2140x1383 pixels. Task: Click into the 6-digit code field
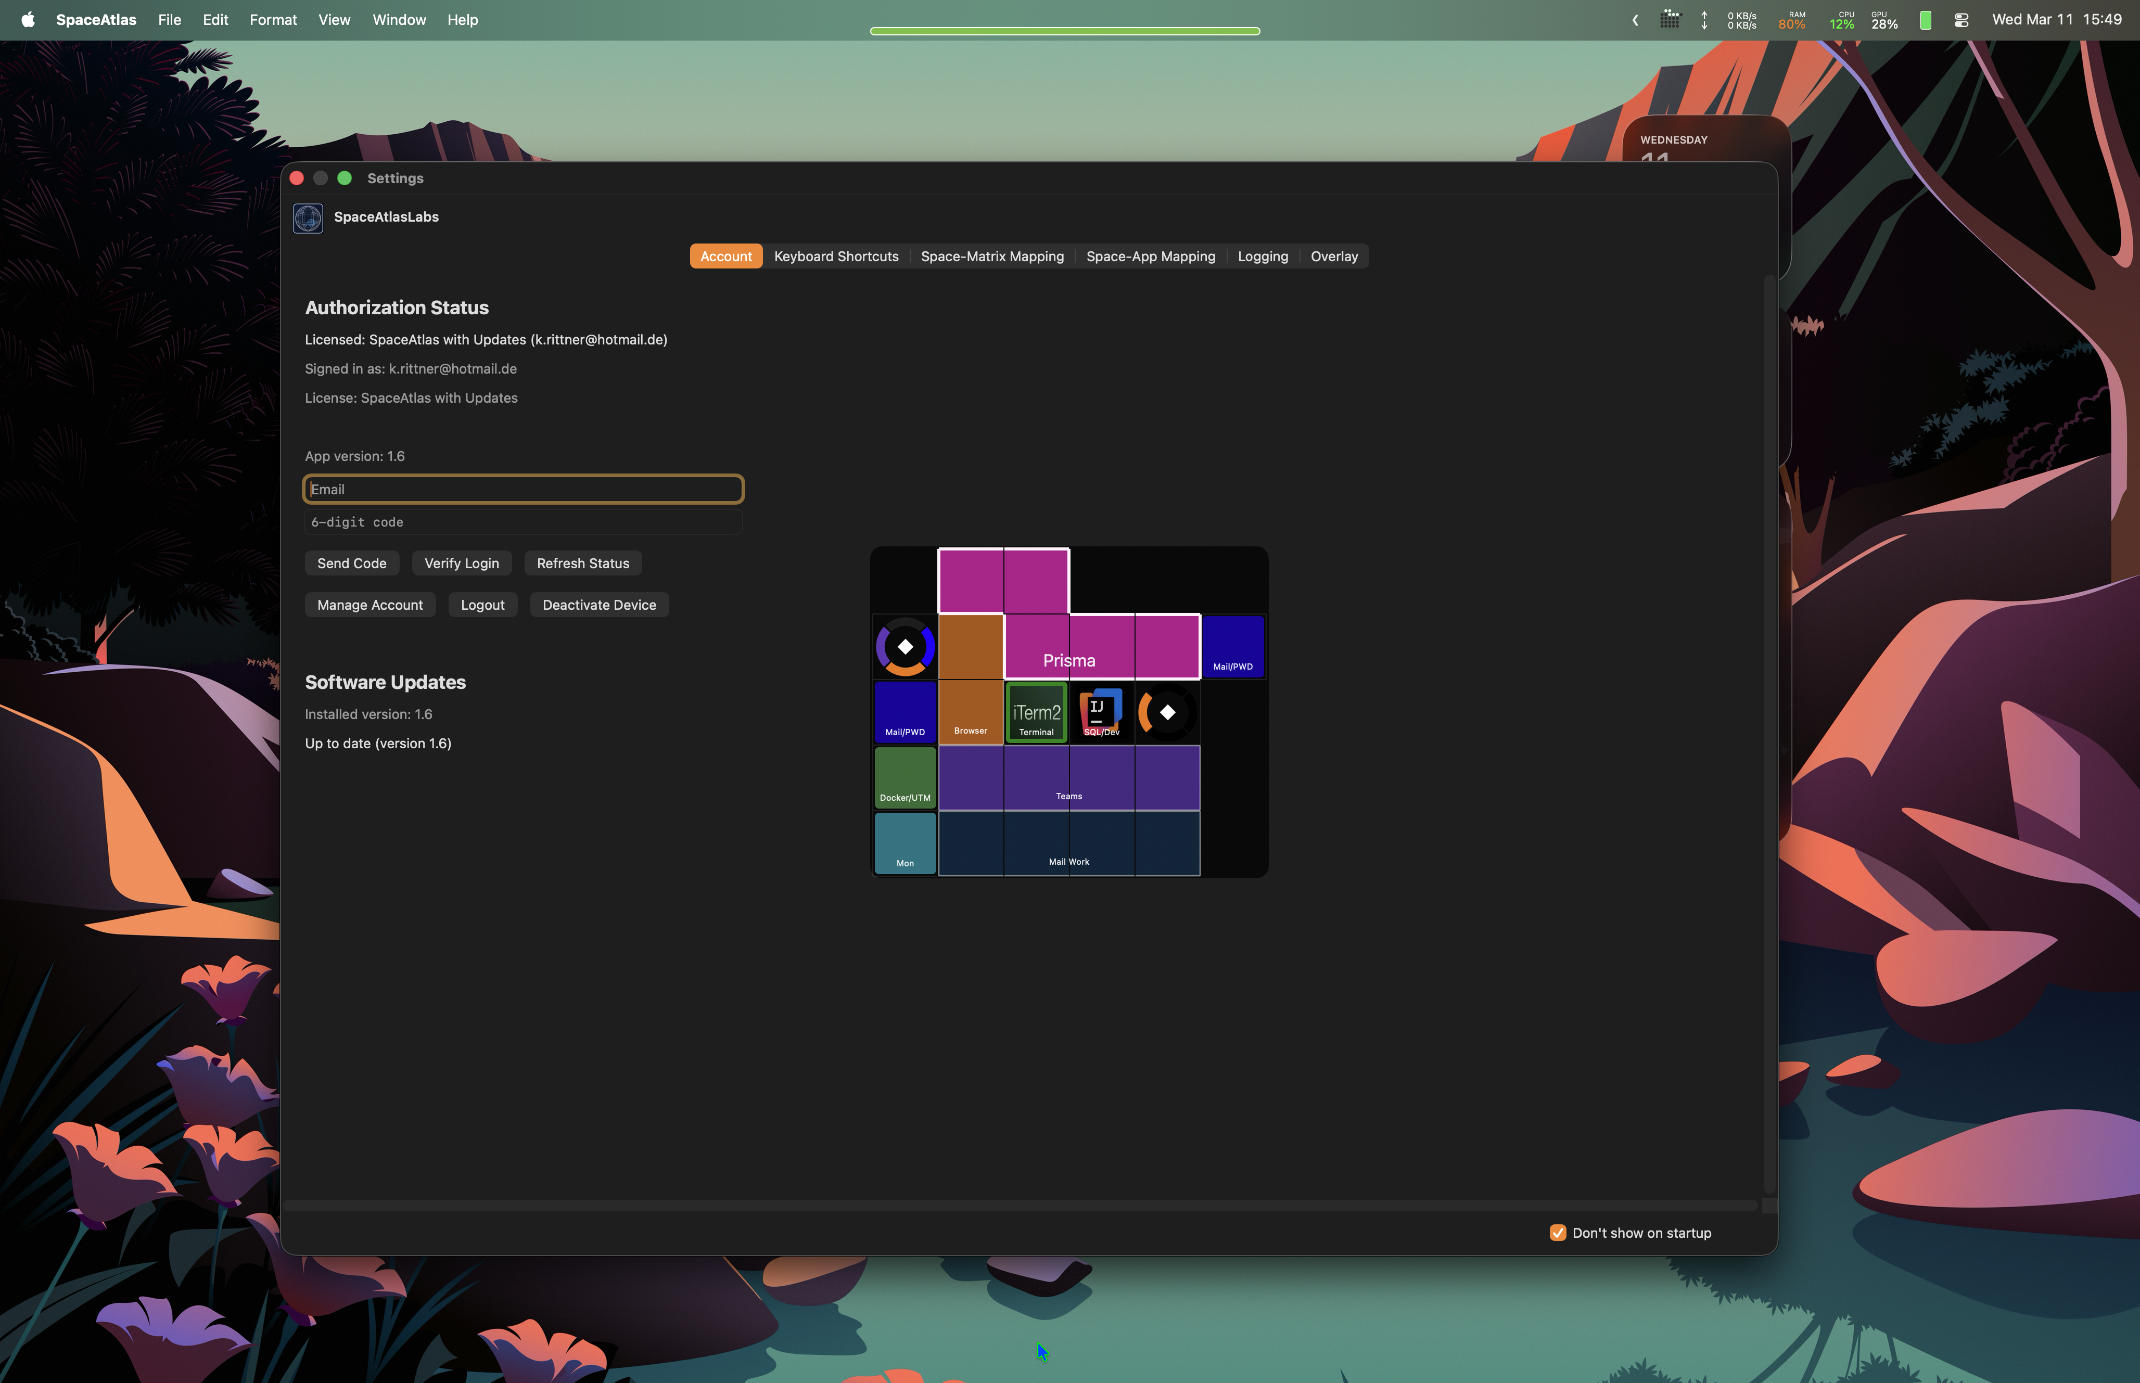[x=523, y=523]
